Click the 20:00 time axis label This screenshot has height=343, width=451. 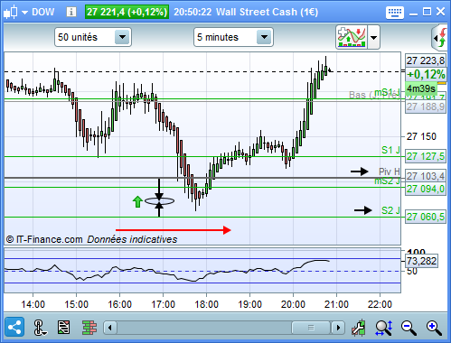(x=293, y=304)
